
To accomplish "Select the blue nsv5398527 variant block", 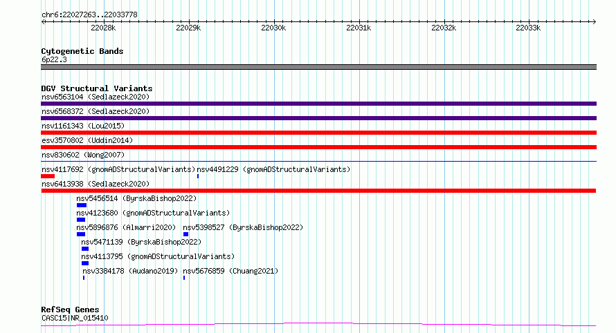I will coord(185,234).
